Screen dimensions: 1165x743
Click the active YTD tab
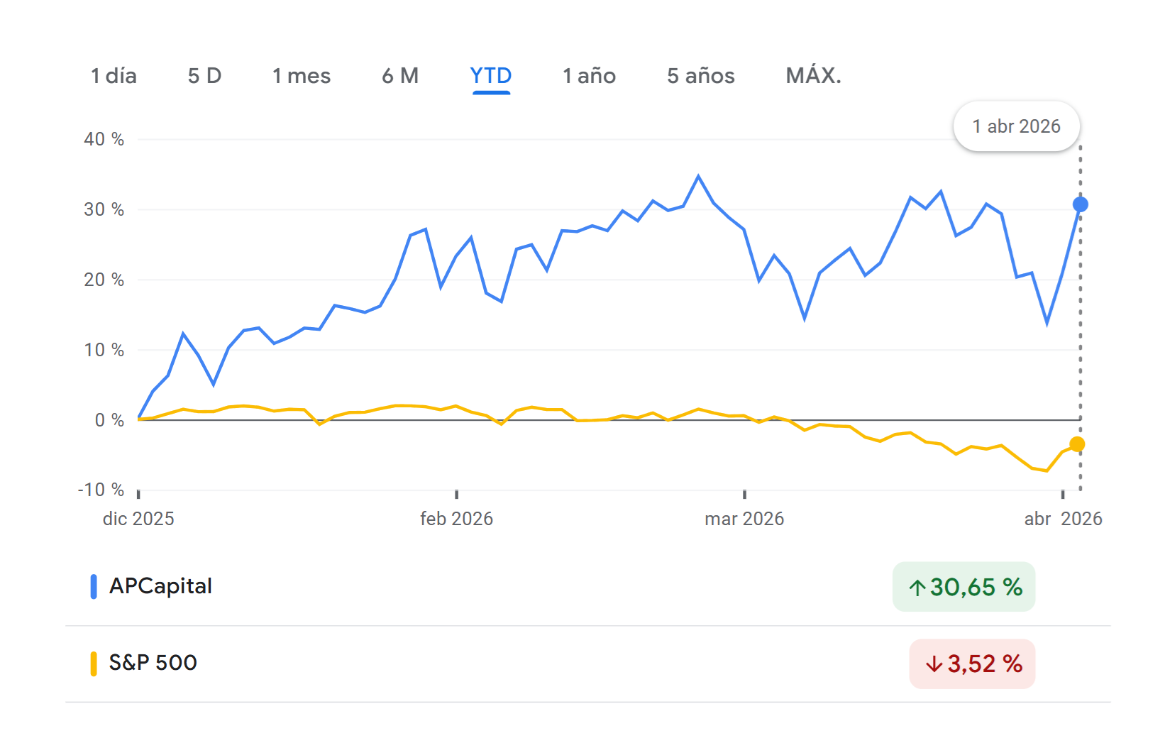[x=490, y=76]
